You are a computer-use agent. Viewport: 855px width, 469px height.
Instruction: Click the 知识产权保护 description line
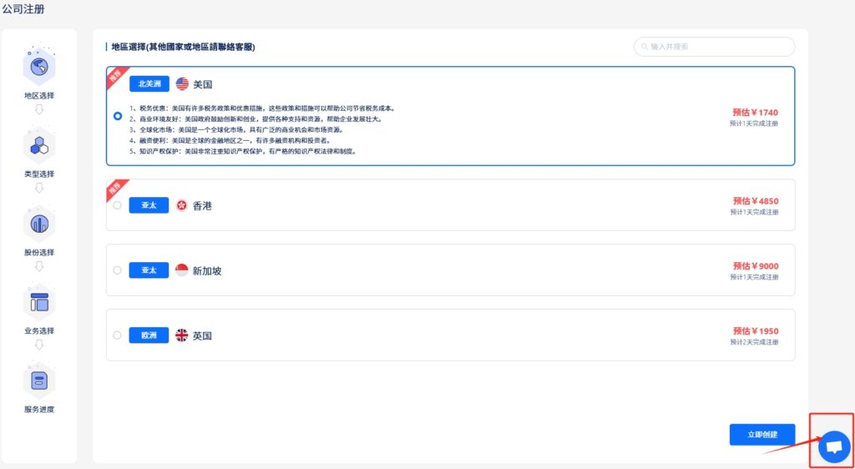tap(243, 151)
